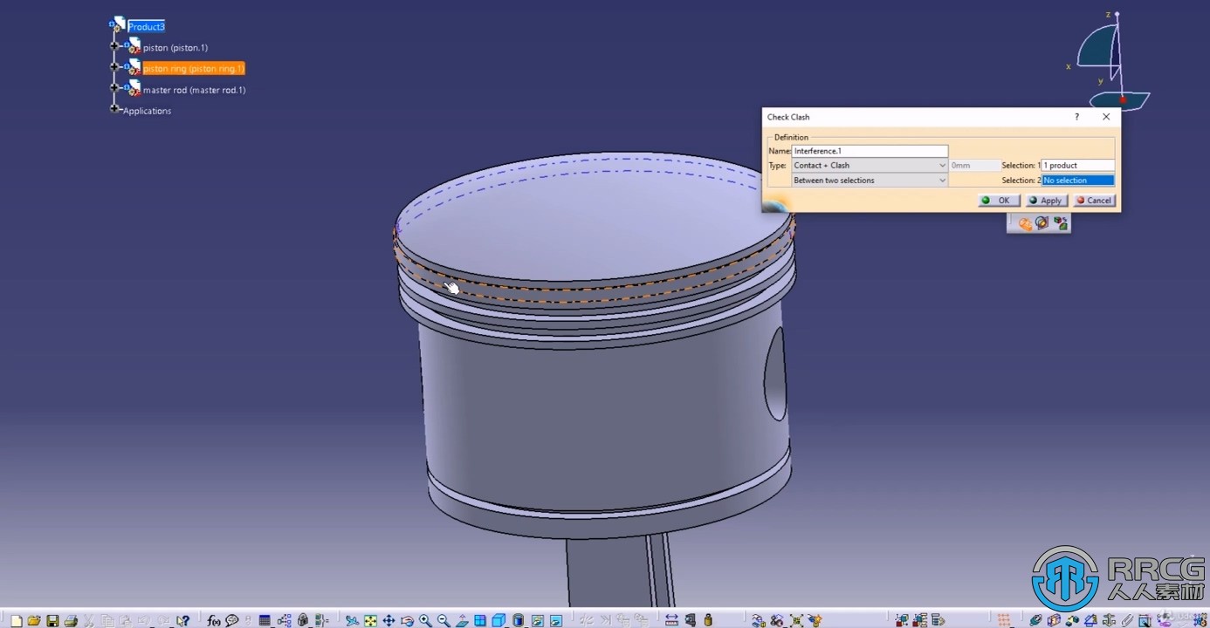Image resolution: width=1210 pixels, height=628 pixels.
Task: Click the Design Table icon
Action: [x=265, y=621]
